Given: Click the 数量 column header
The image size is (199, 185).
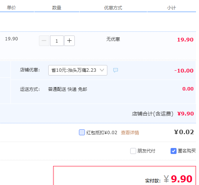Looking at the screenshot, I should pyautogui.click(x=56, y=8).
